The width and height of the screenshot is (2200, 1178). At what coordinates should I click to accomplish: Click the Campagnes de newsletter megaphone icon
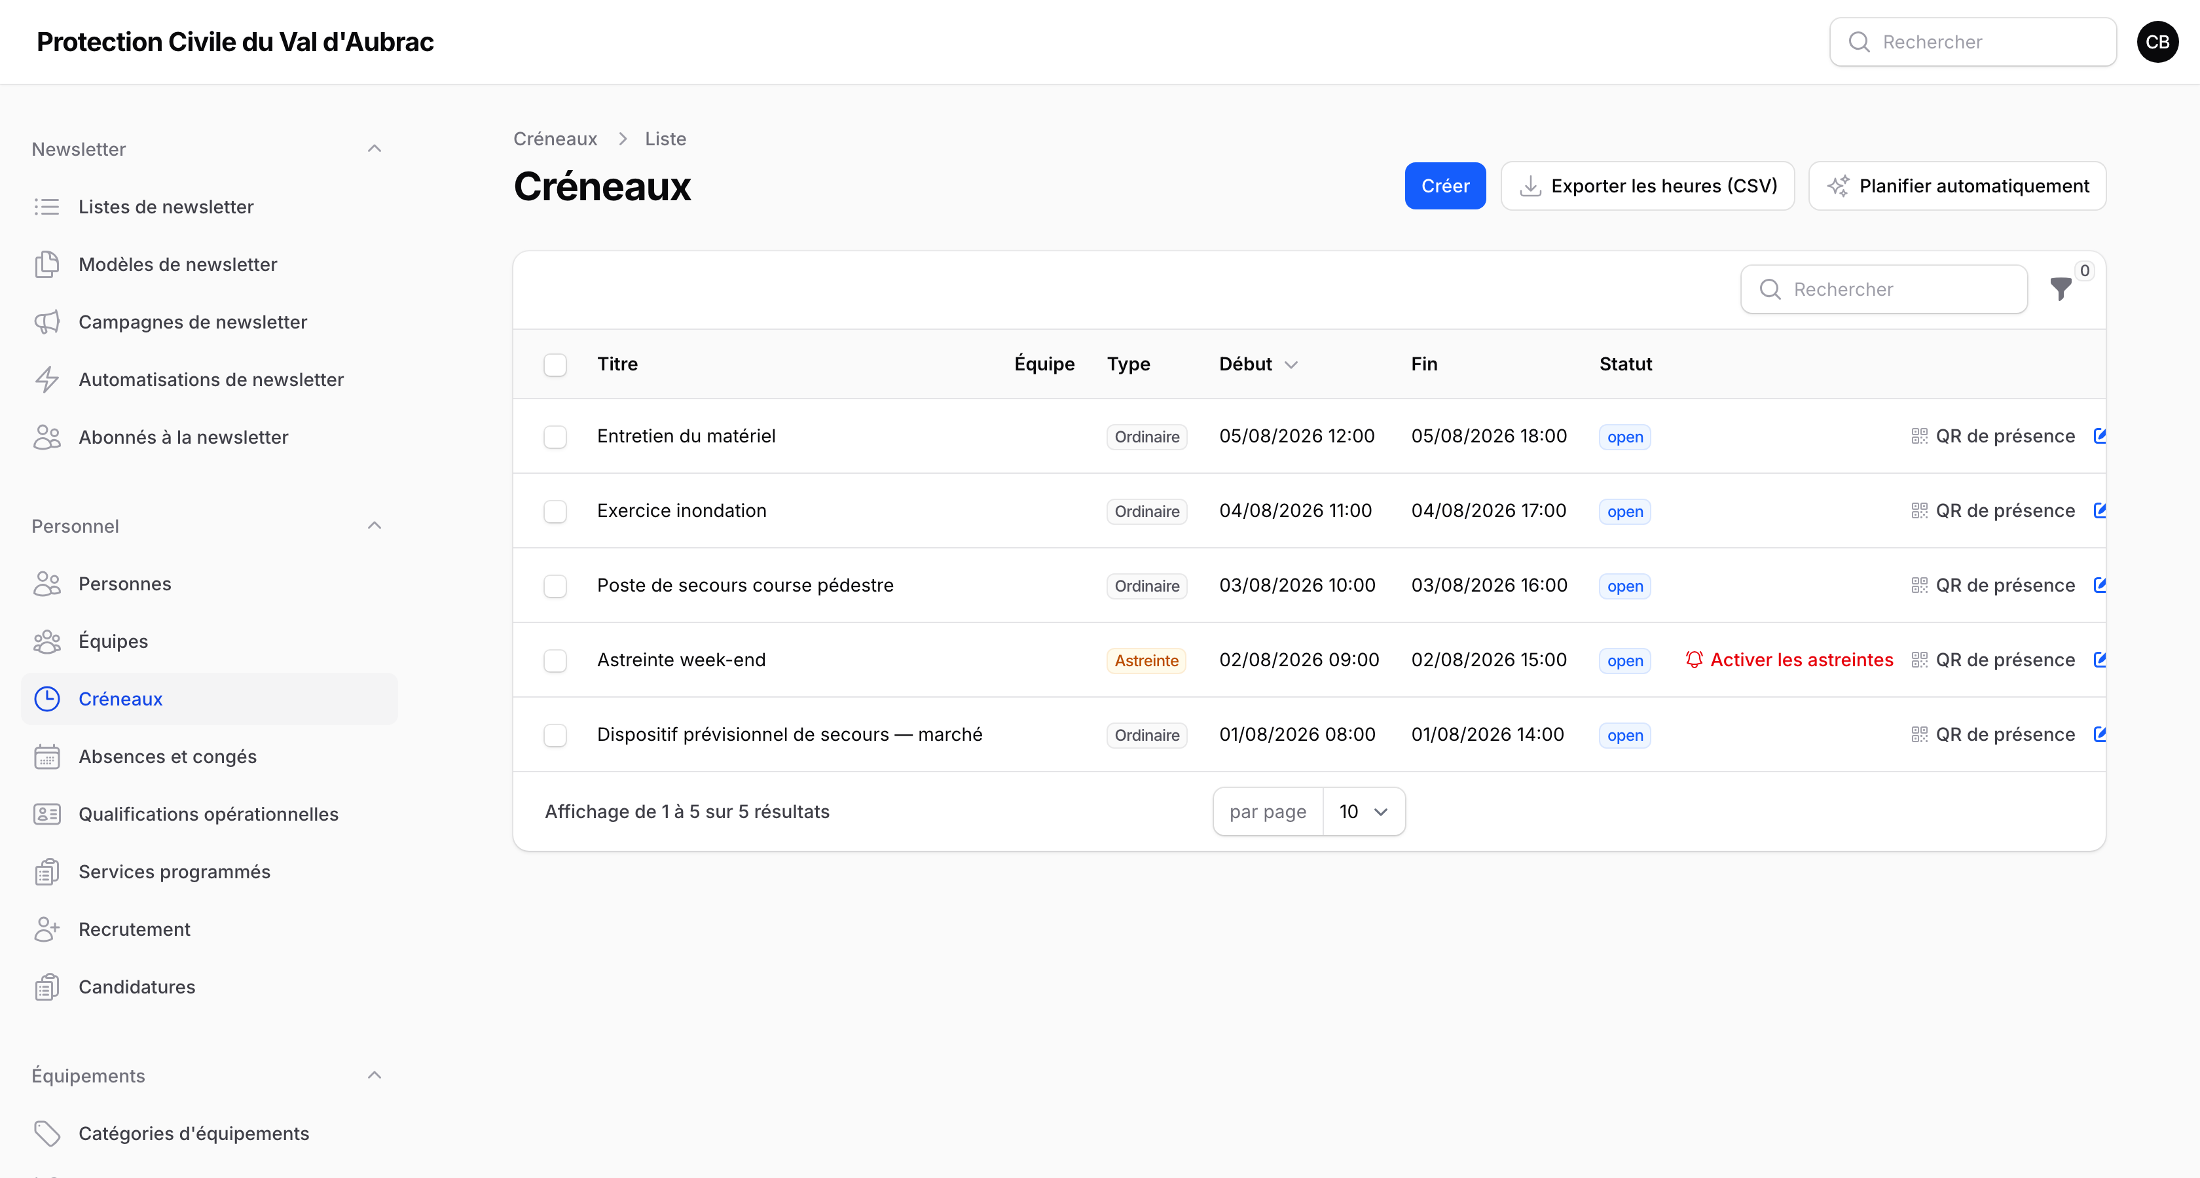click(x=47, y=322)
